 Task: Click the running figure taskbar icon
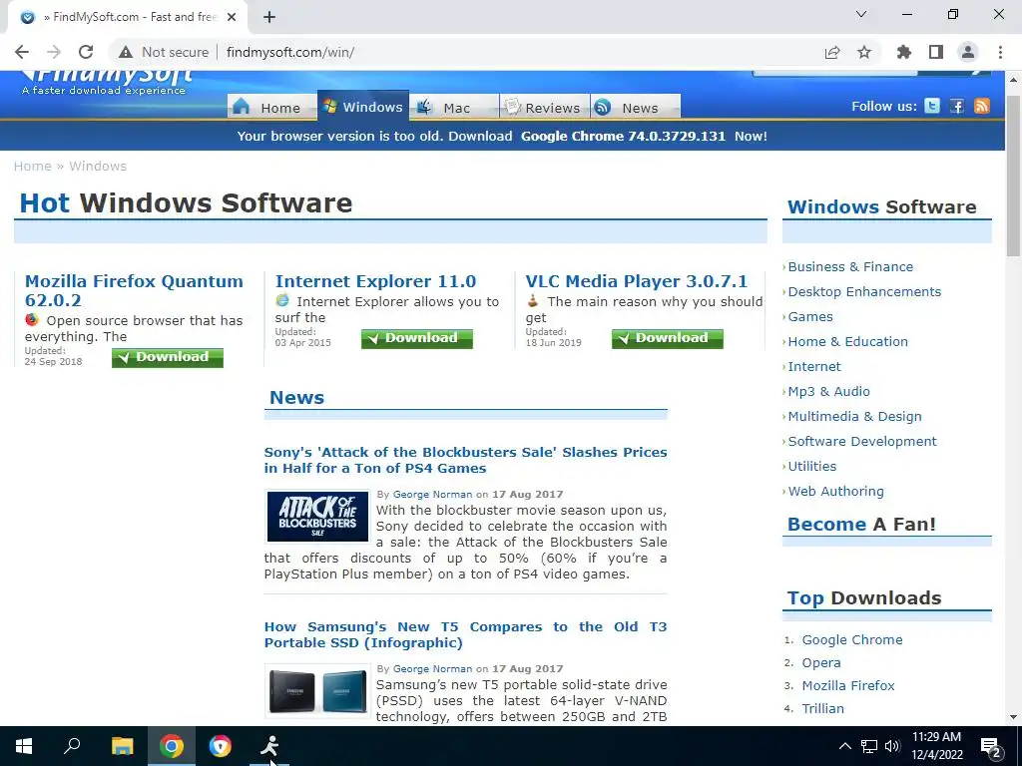[269, 746]
